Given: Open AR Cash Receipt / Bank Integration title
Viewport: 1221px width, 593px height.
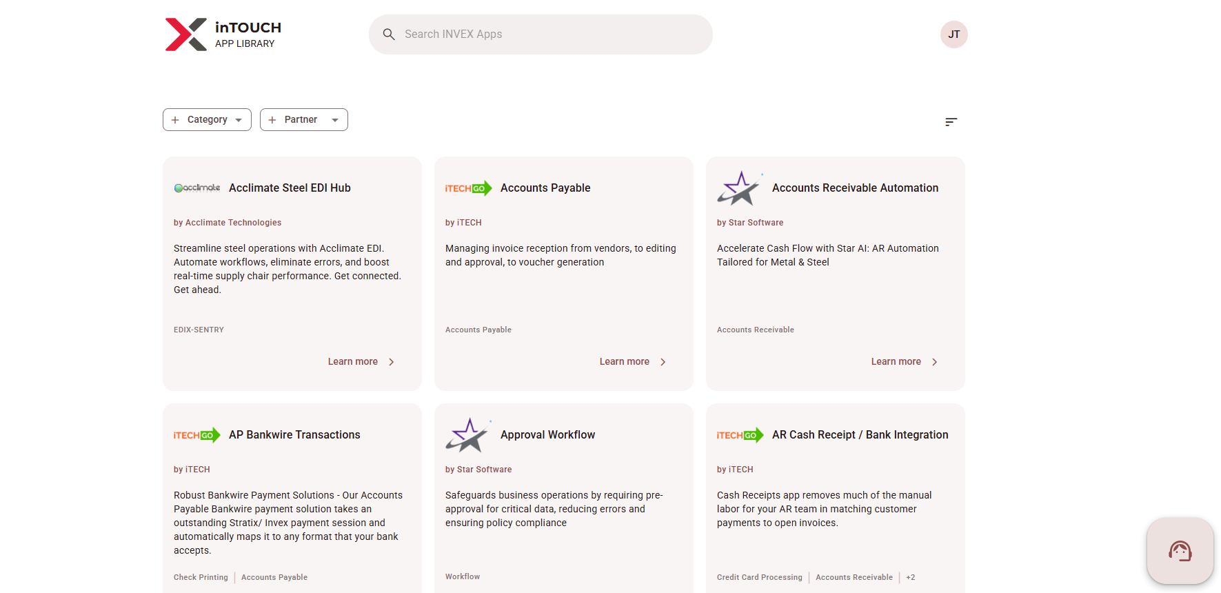Looking at the screenshot, I should (x=860, y=434).
